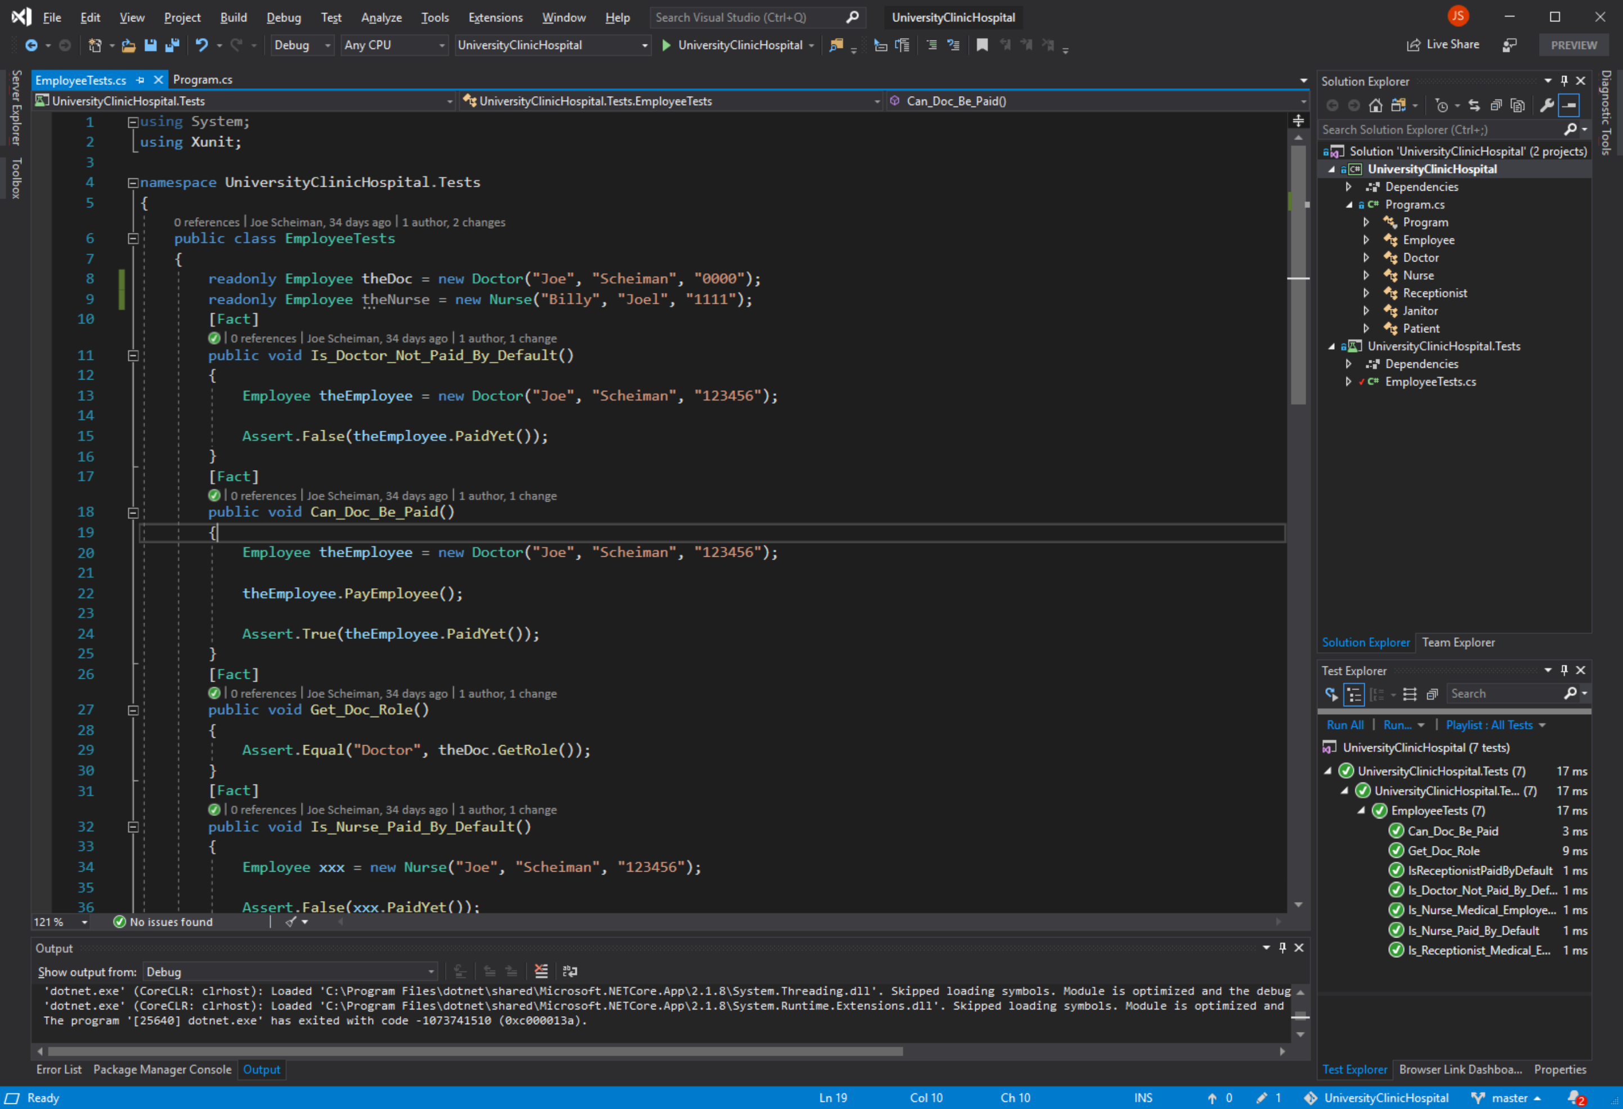Open the Show output from Debug dropdown

pyautogui.click(x=290, y=972)
